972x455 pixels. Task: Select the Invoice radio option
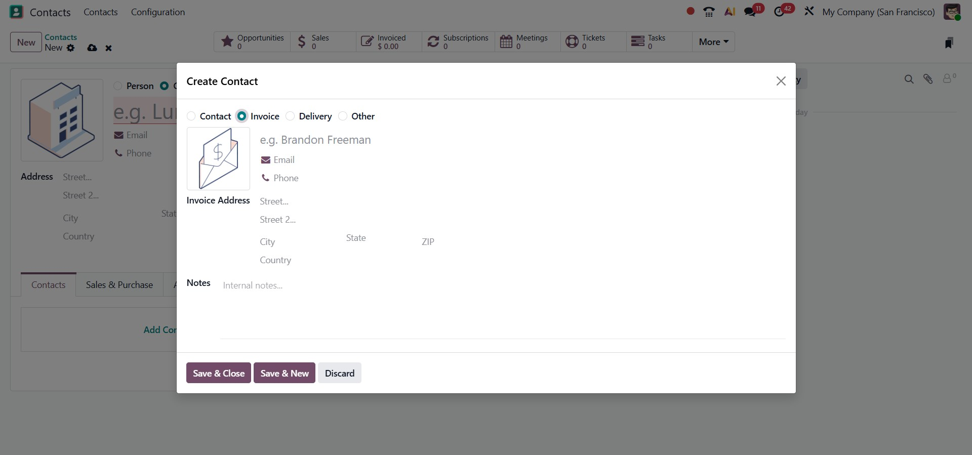tap(242, 116)
